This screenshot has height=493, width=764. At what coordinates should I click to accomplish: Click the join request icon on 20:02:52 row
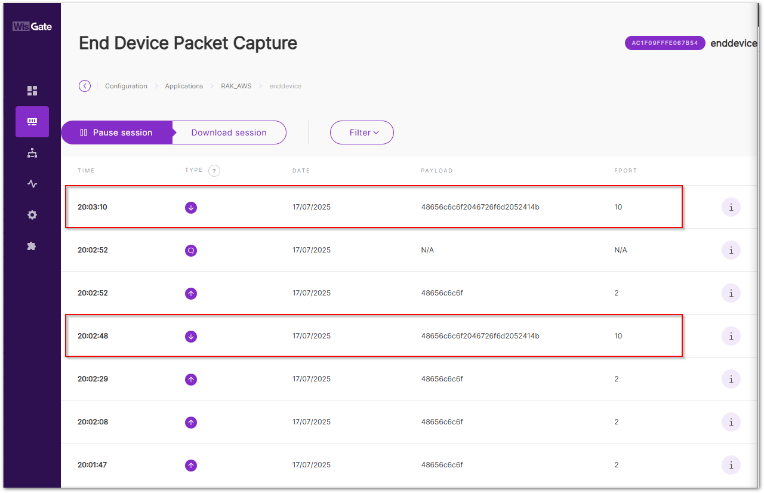pos(191,250)
